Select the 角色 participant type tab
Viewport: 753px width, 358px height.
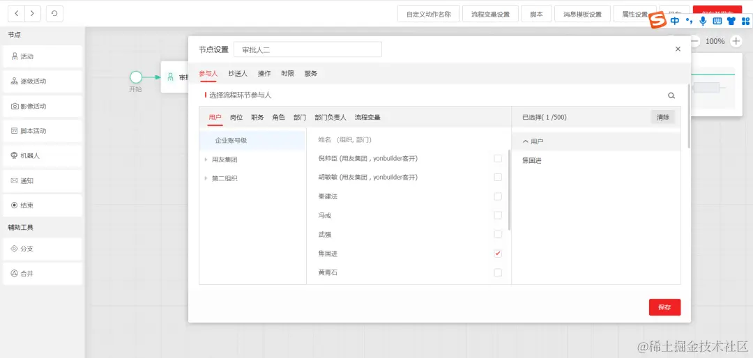278,117
